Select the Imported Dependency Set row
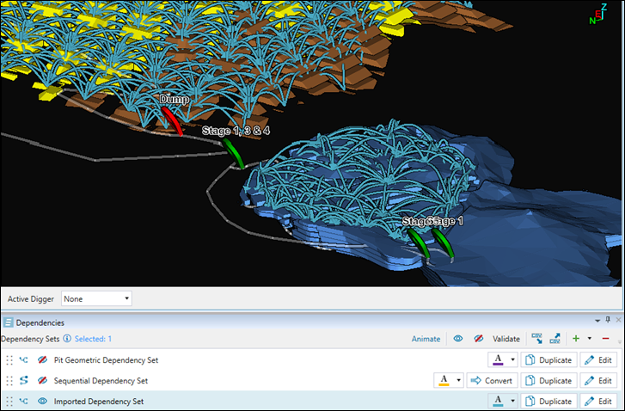 [x=215, y=402]
